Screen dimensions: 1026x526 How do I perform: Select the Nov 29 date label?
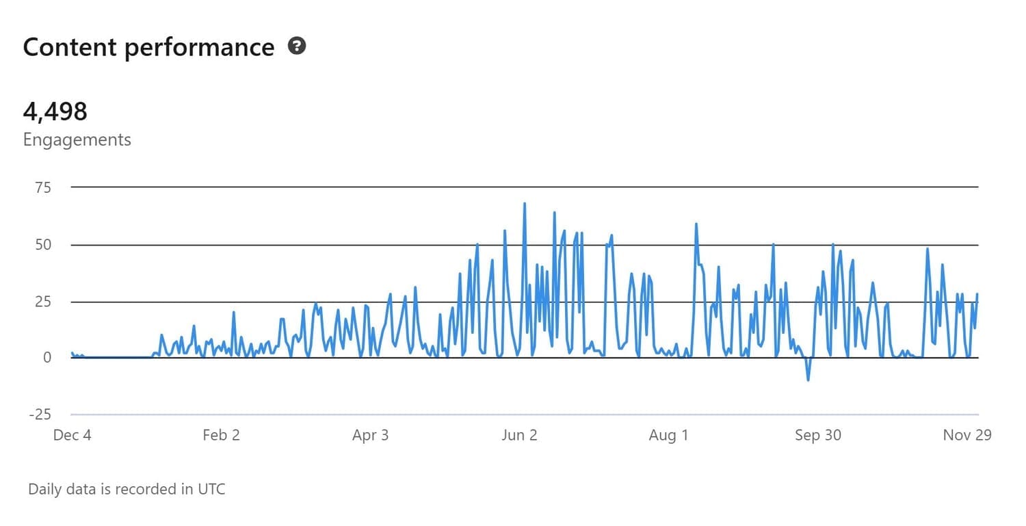tap(966, 435)
